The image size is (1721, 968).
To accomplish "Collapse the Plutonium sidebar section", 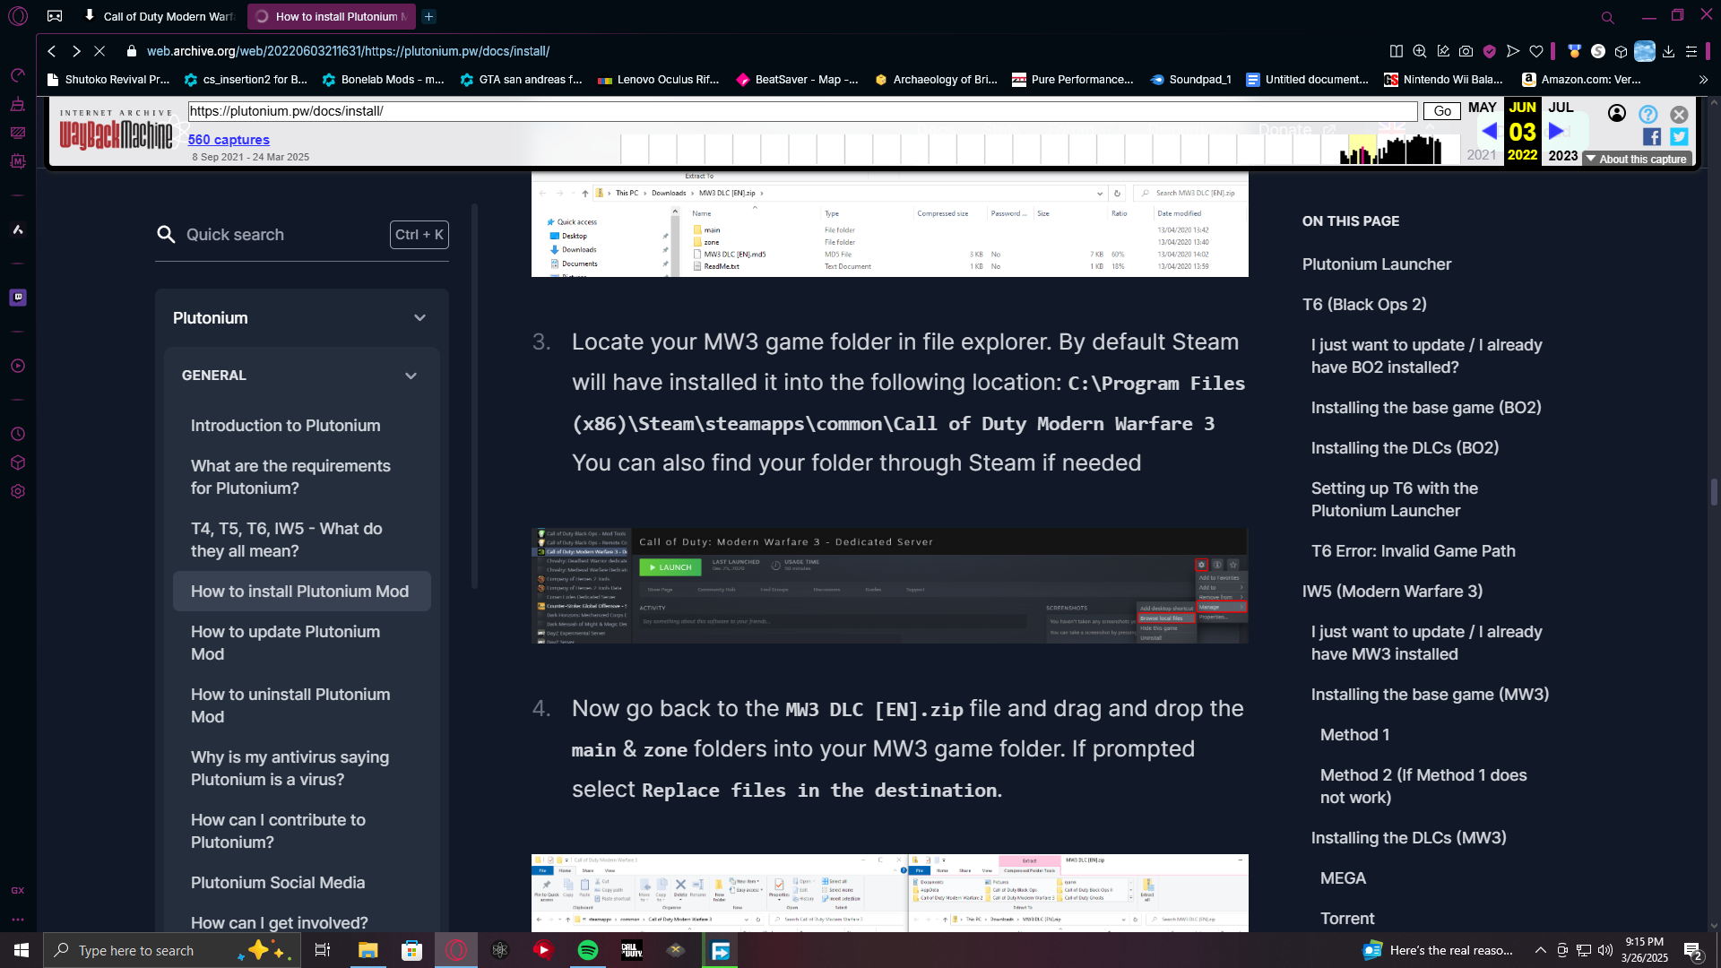I will (419, 318).
